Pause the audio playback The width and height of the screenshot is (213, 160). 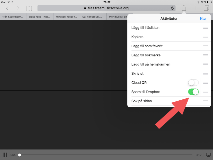coord(5,155)
